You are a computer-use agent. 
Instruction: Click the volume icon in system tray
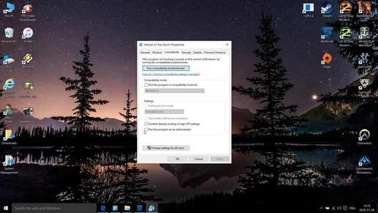coord(339,208)
